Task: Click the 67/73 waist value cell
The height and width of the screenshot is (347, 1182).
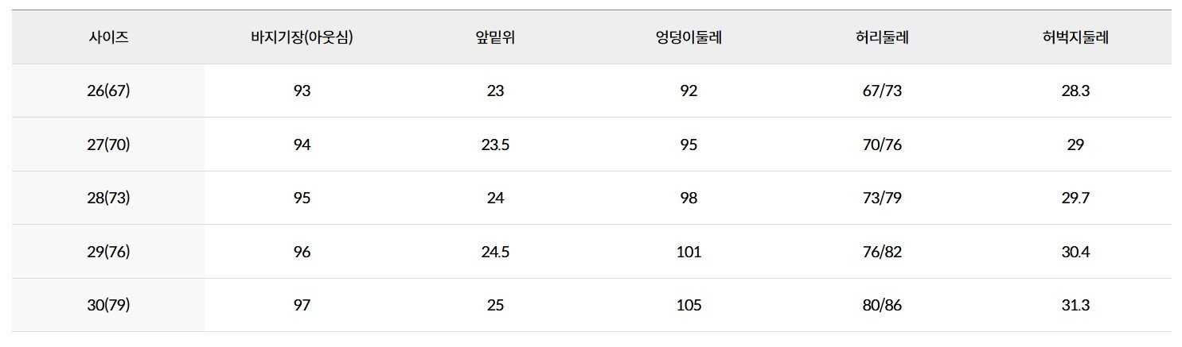Action: click(882, 91)
